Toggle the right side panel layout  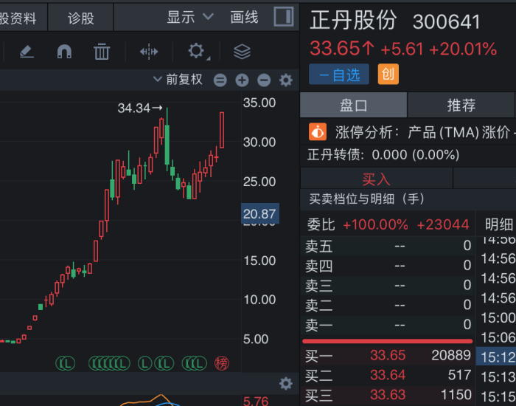pos(282,16)
